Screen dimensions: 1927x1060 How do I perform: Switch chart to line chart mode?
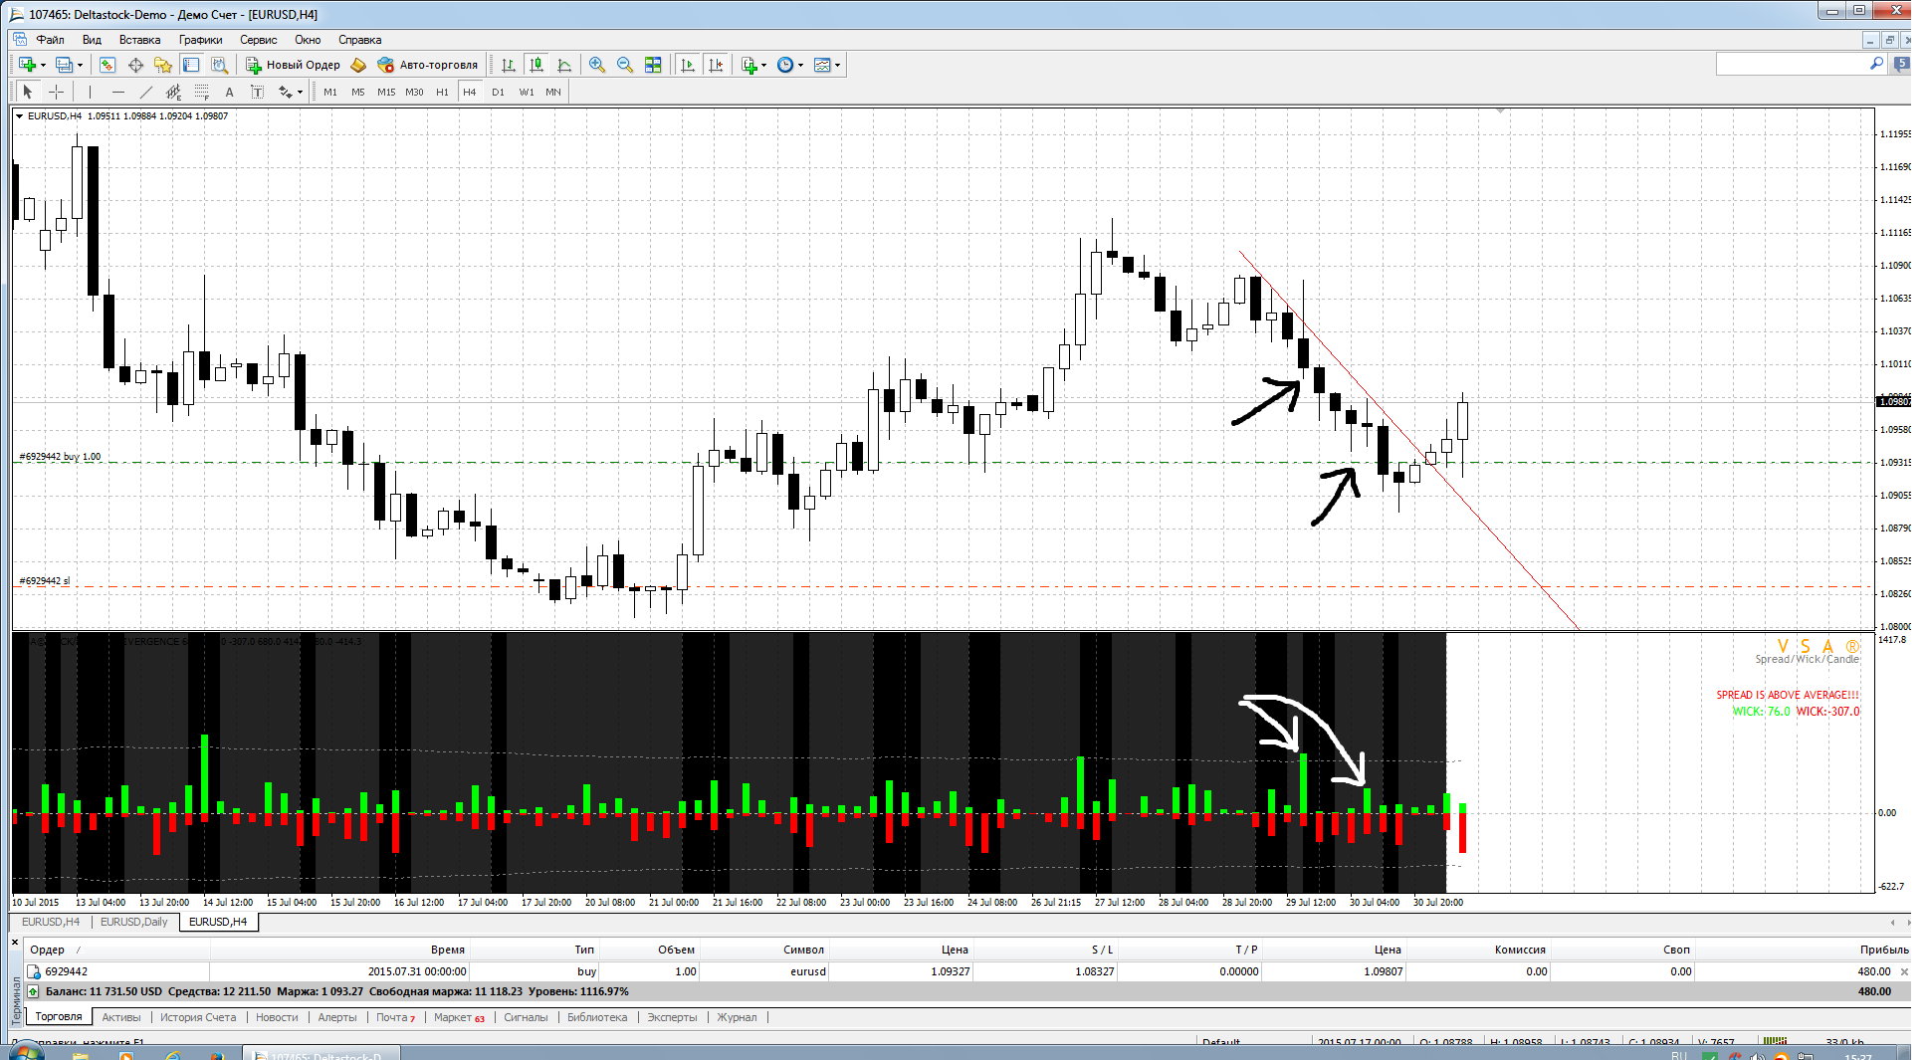coord(564,65)
